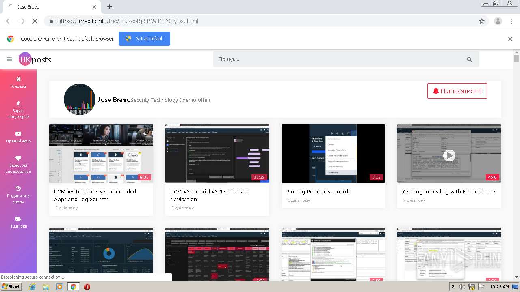Screen dimensions: 520x292
Task: Open a new tab with the plus button
Action: (110, 7)
